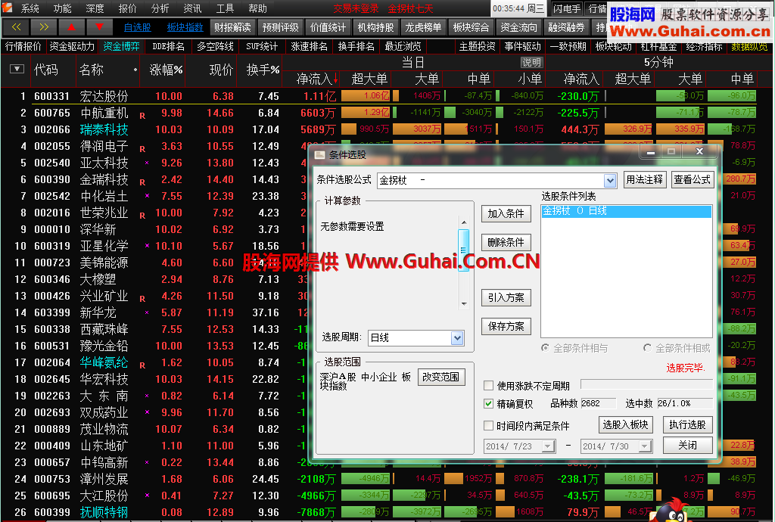
Task: Open 板块指数 link in toolbar
Action: (x=185, y=28)
